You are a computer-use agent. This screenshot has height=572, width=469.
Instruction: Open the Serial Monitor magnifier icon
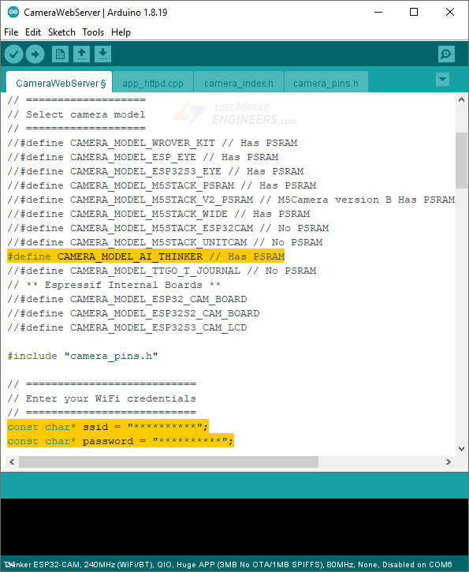[x=446, y=54]
